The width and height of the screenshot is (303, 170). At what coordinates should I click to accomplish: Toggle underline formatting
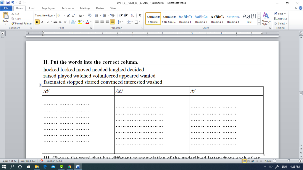(47, 22)
